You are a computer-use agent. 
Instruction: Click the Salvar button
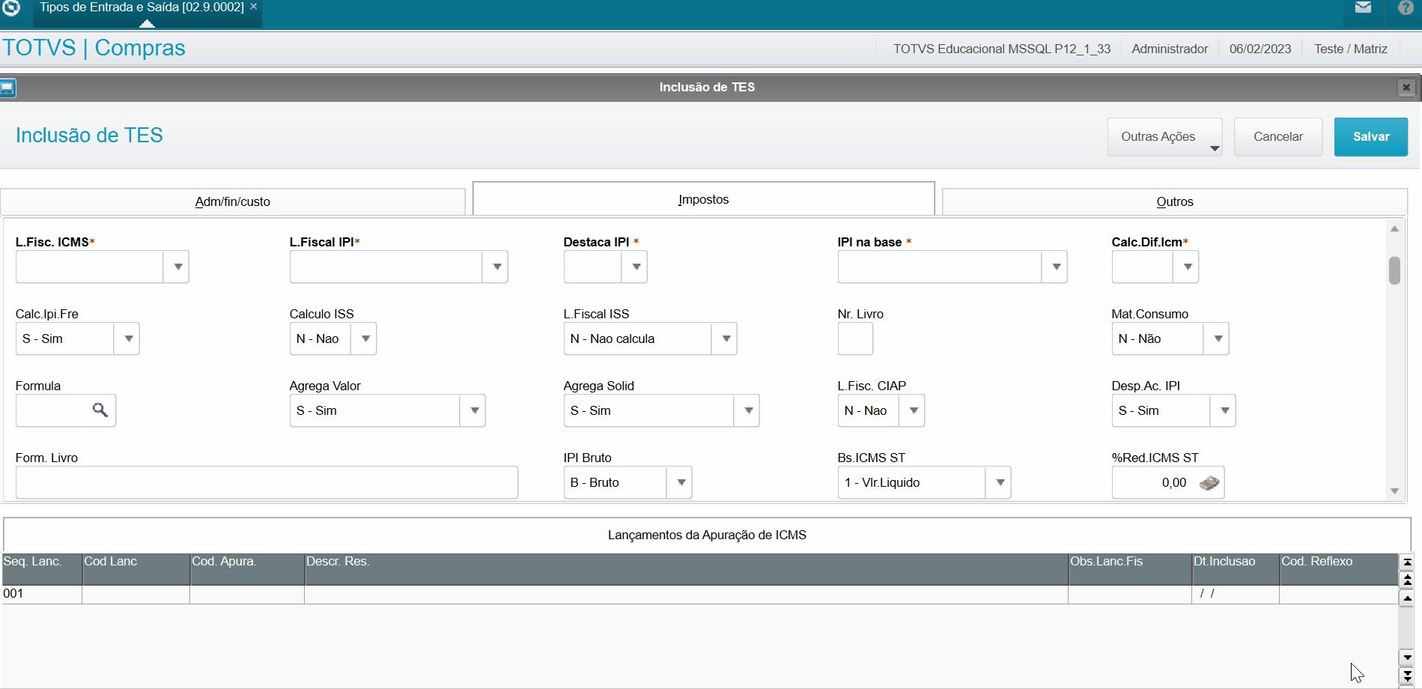(1370, 136)
